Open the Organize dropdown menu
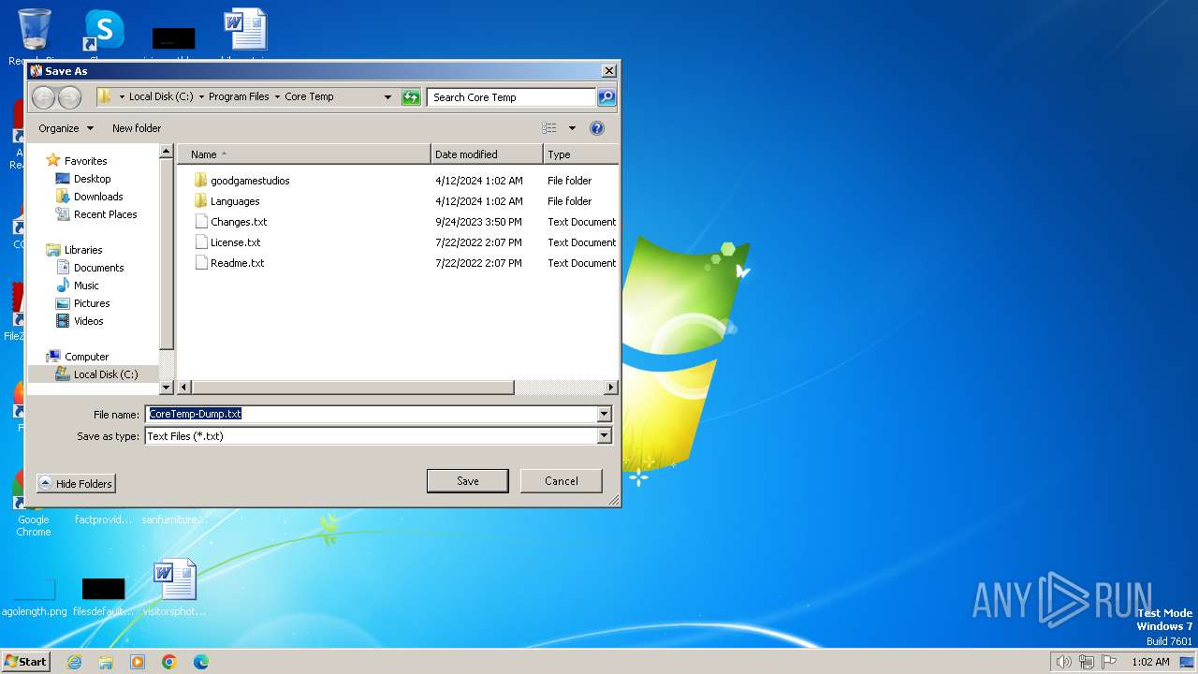 [66, 128]
